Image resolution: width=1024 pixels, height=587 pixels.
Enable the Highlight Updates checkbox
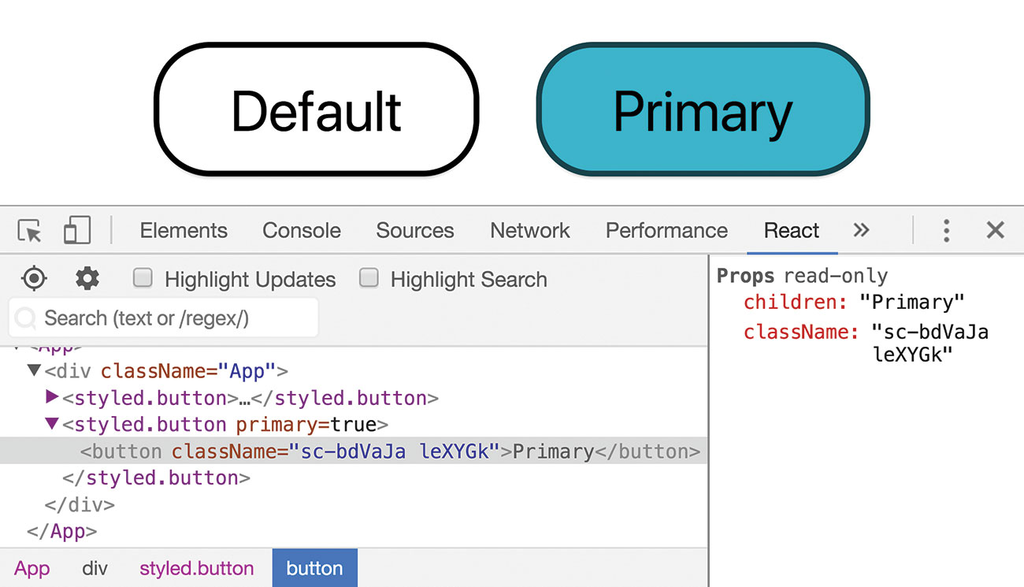[142, 278]
